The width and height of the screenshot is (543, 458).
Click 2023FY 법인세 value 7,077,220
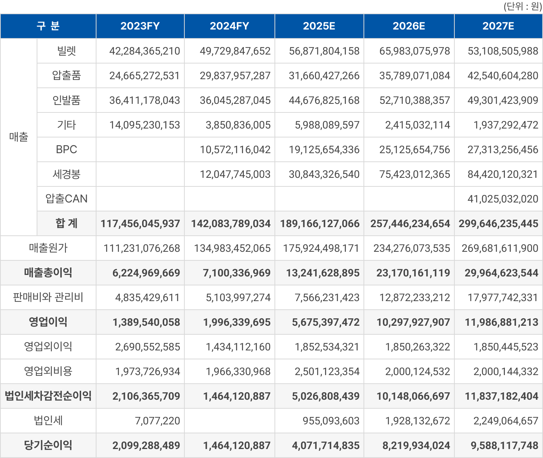coord(157,421)
